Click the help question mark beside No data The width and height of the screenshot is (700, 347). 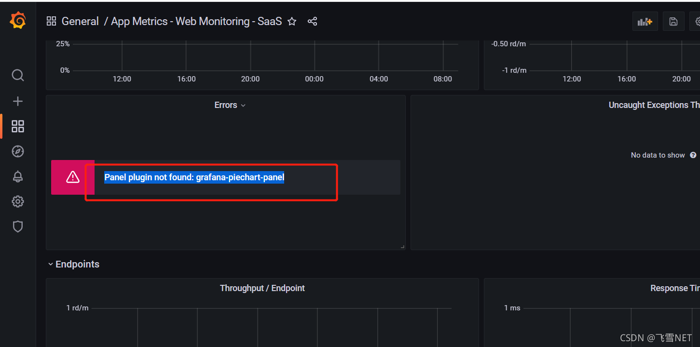click(x=693, y=155)
